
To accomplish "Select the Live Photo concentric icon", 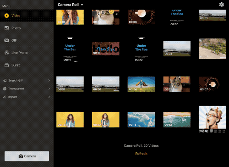I will coord(6,53).
